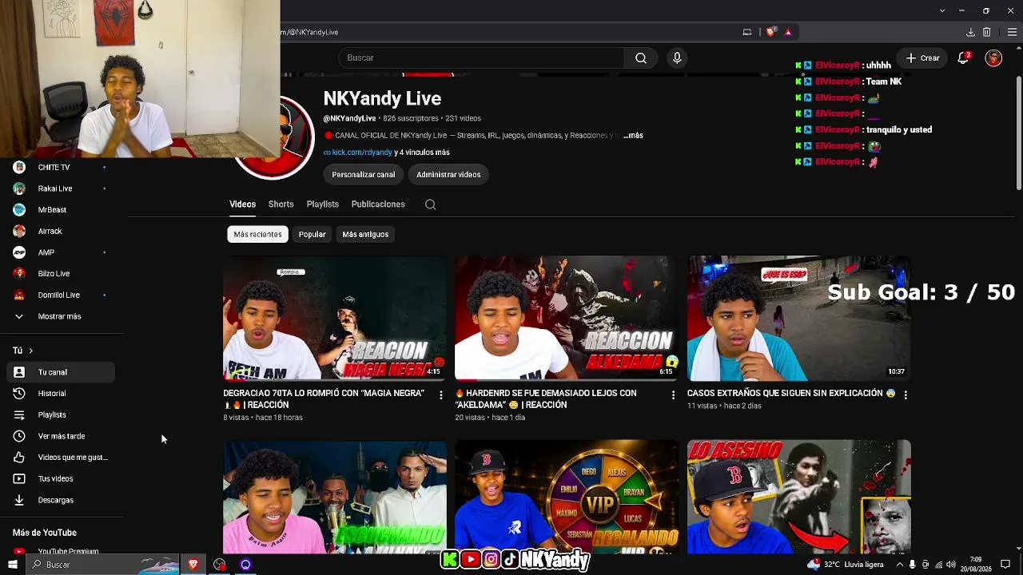Click the liked videos thumbs-up icon
The height and width of the screenshot is (575, 1023).
click(19, 458)
